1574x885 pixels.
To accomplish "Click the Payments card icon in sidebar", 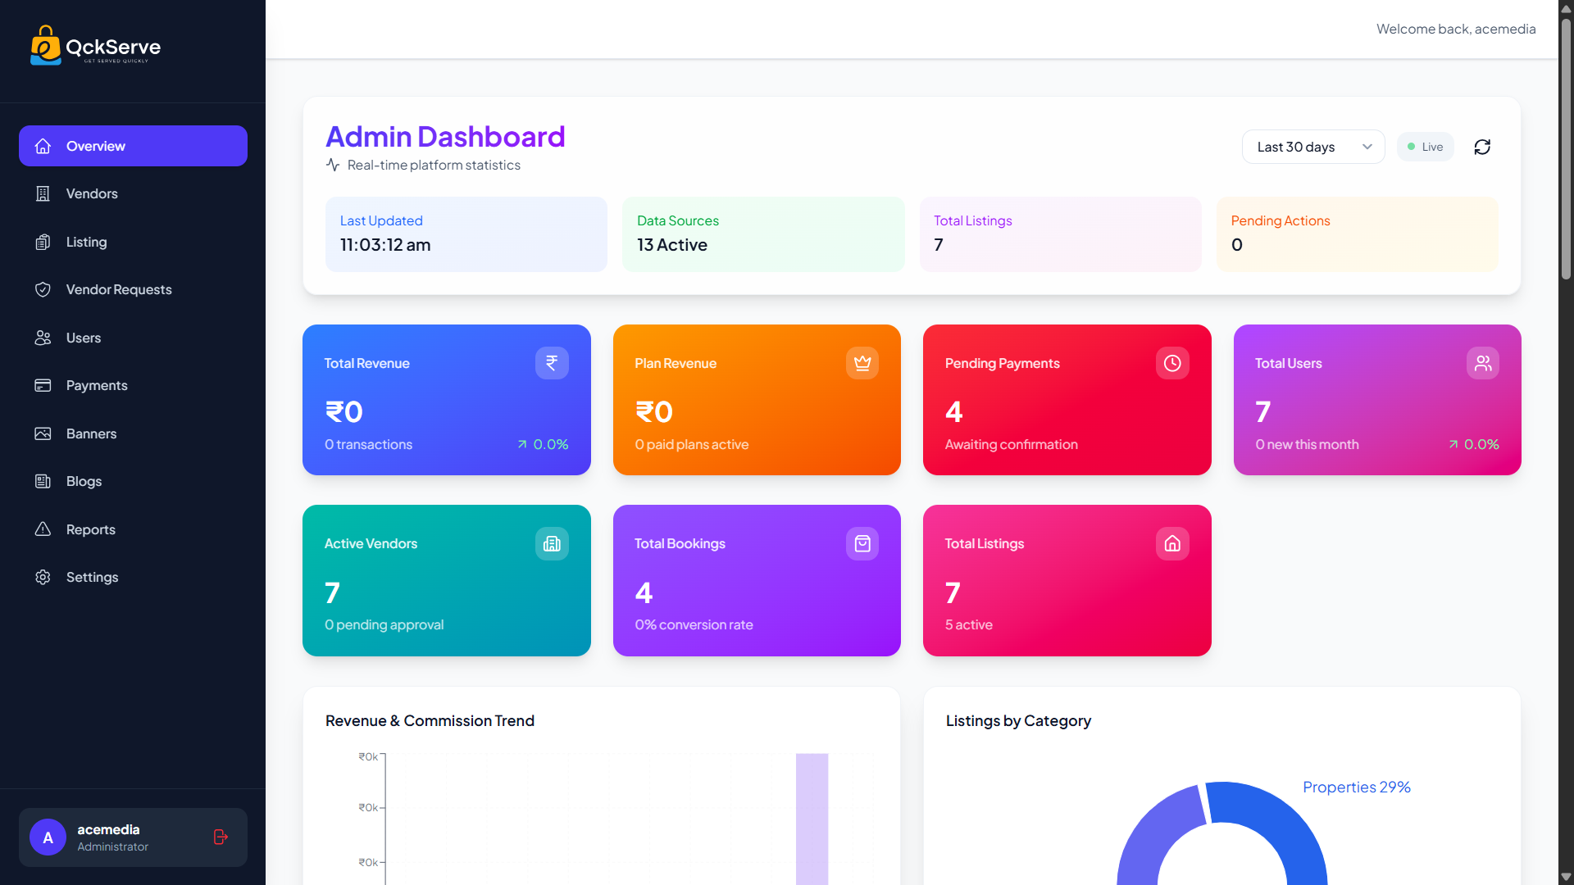I will (43, 385).
